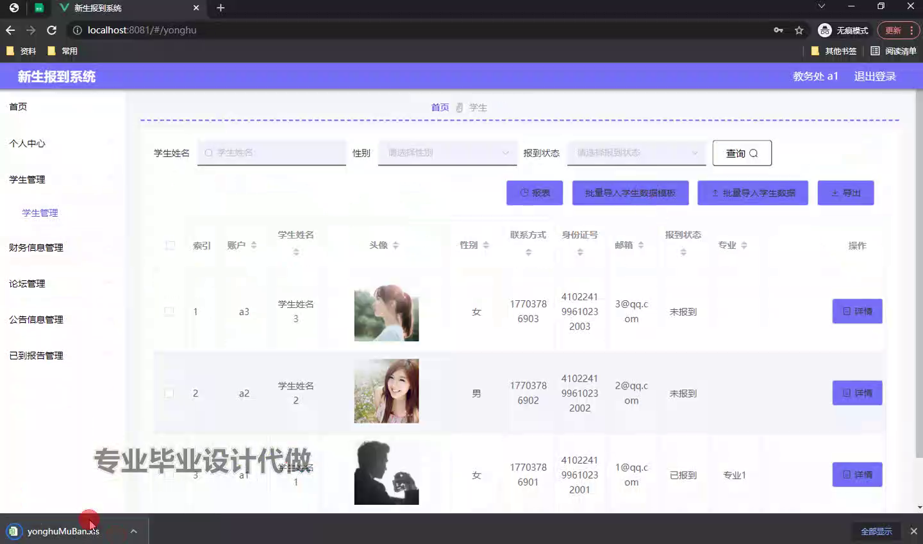923x544 pixels.
Task: Click avatar photo of student a2
Action: click(x=387, y=391)
